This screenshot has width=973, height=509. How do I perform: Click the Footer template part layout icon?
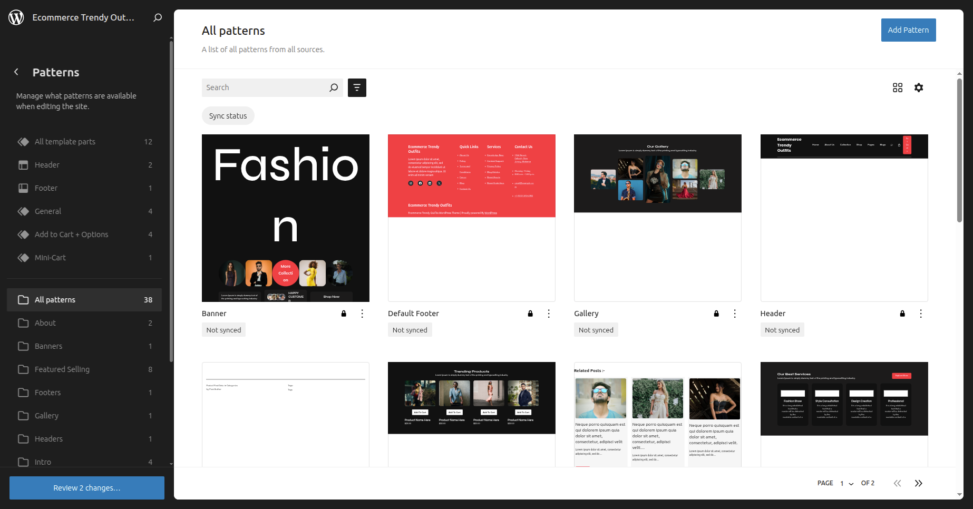coord(23,188)
